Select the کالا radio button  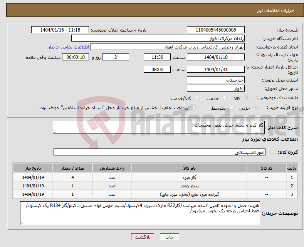point(246,98)
